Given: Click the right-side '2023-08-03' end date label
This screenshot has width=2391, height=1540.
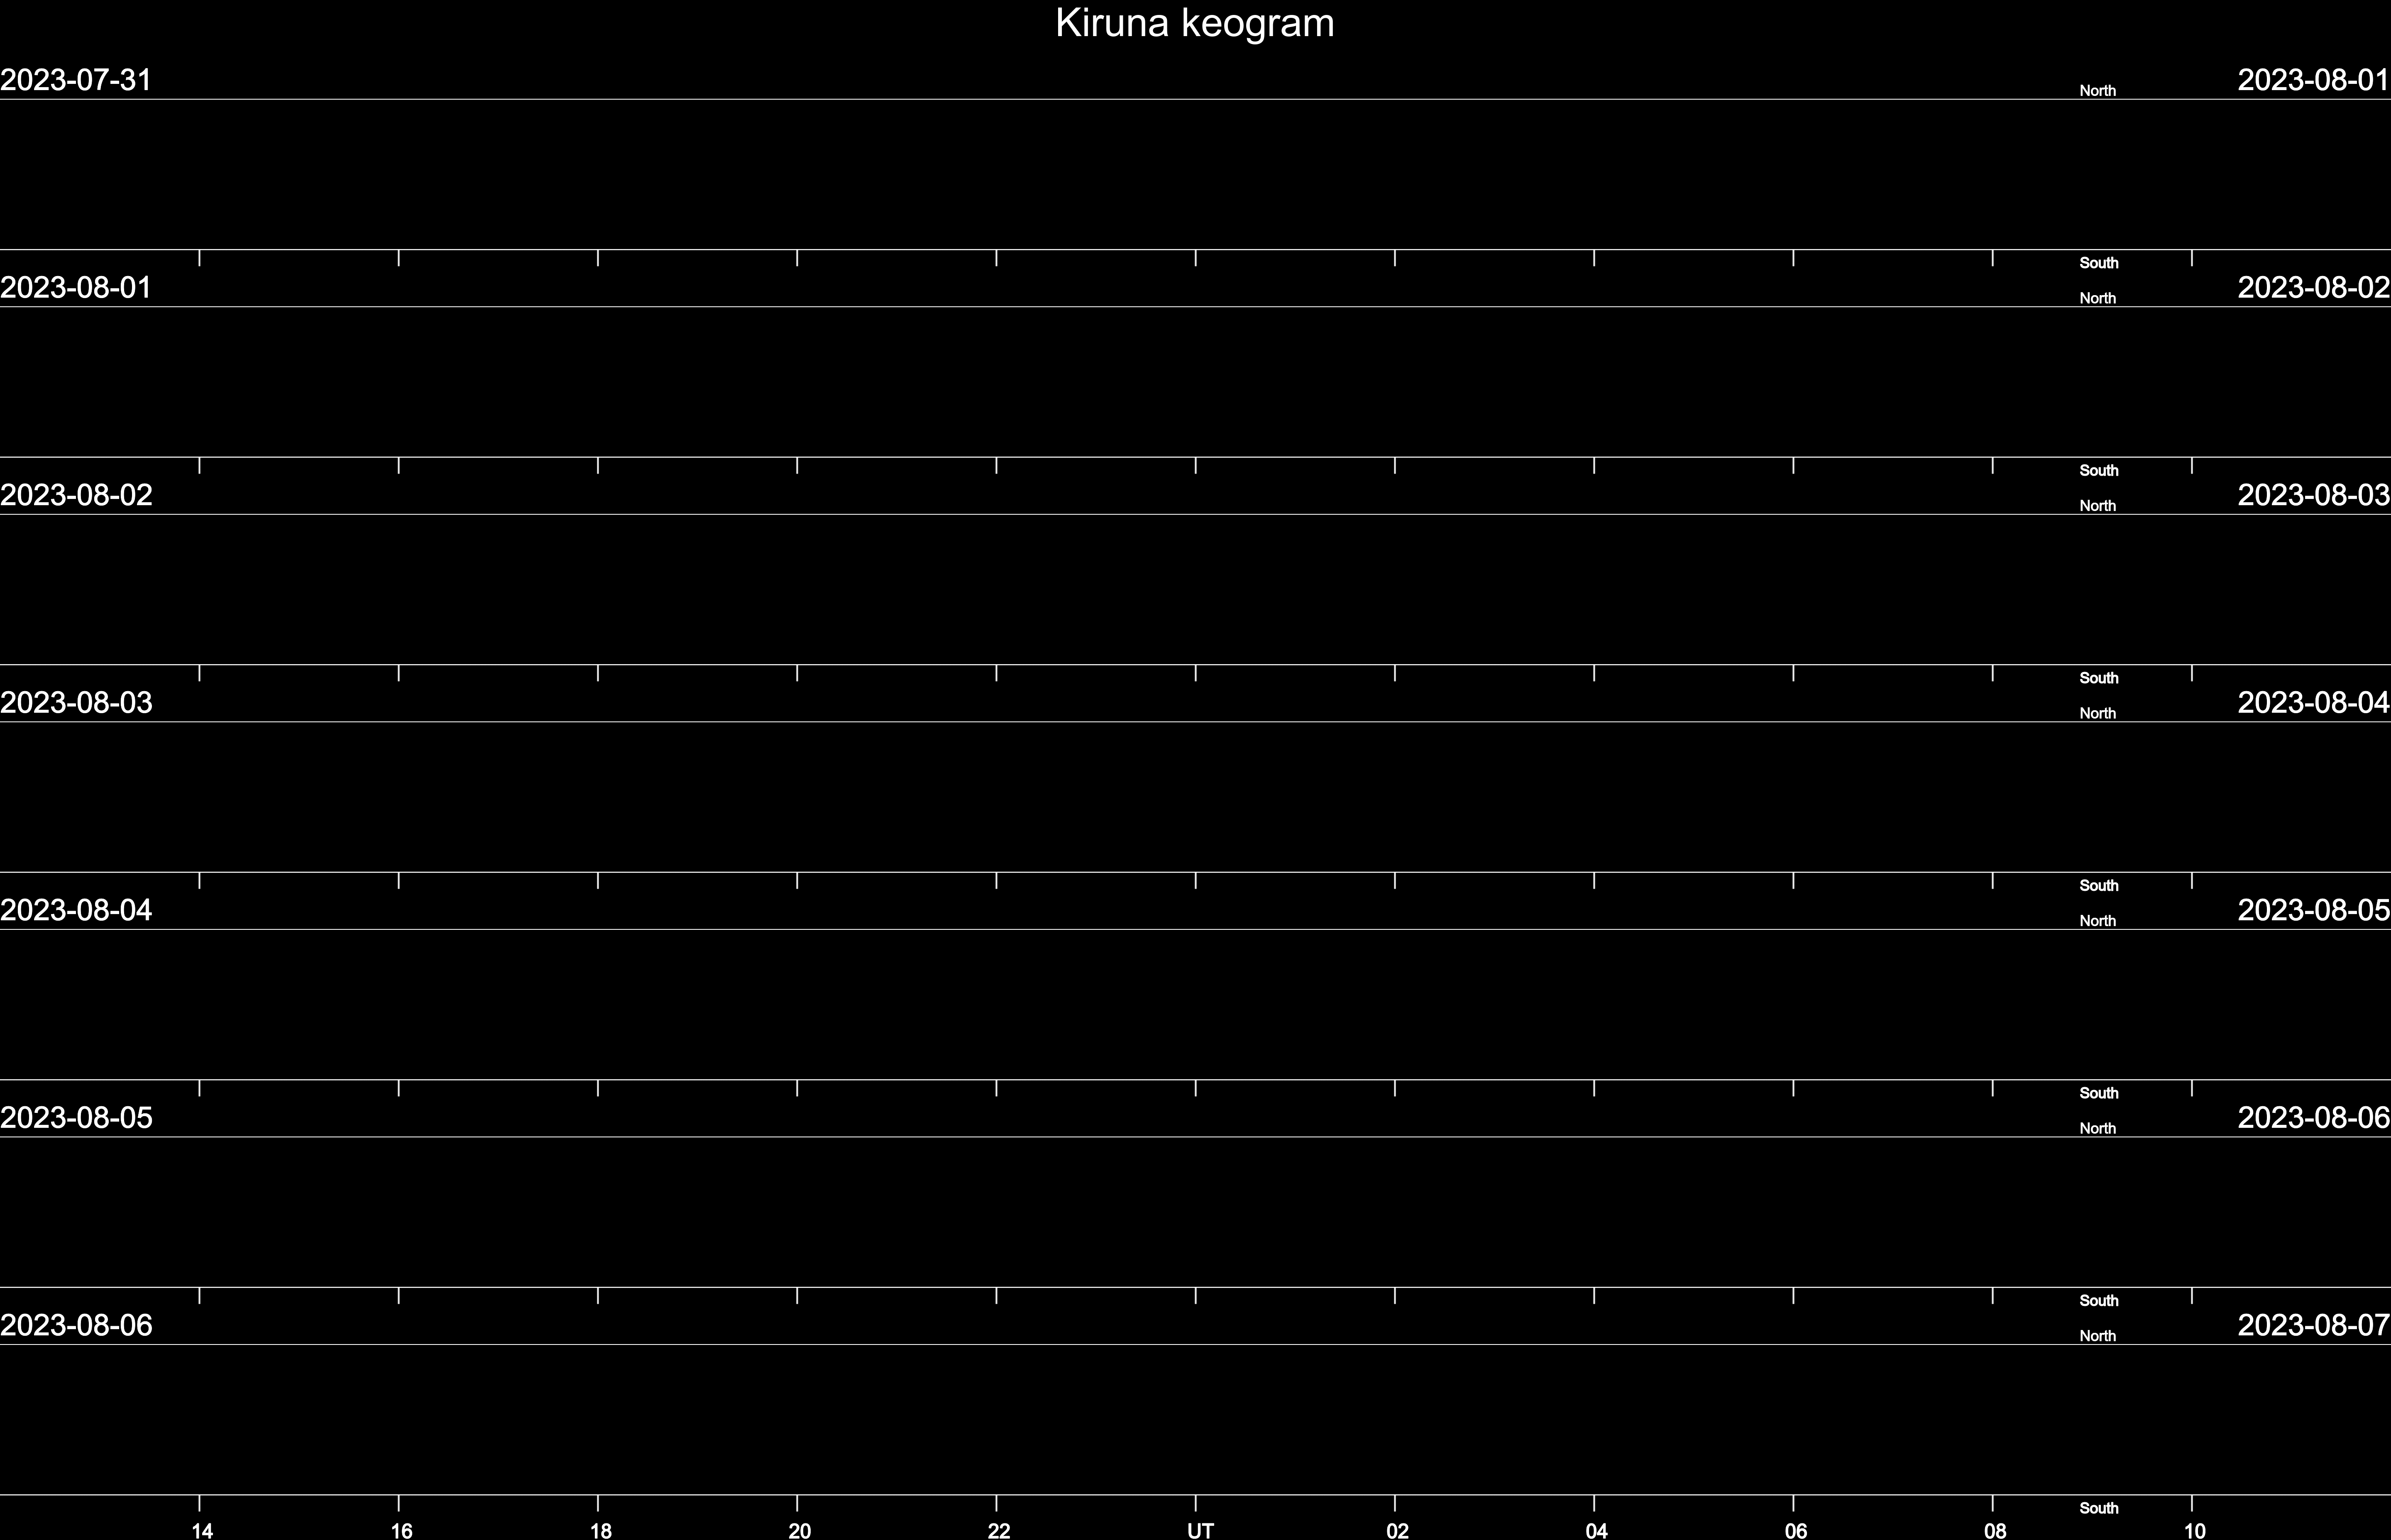Looking at the screenshot, I should (2314, 495).
